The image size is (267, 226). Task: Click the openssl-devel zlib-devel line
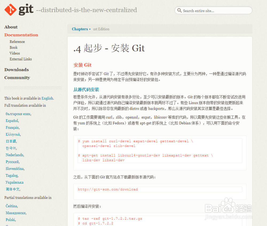[109, 146]
